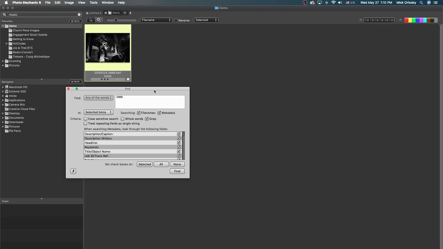Viewport: 443px width, 249px height.
Task: Expand the Applications folder in Navigator
Action: click(x=3, y=100)
